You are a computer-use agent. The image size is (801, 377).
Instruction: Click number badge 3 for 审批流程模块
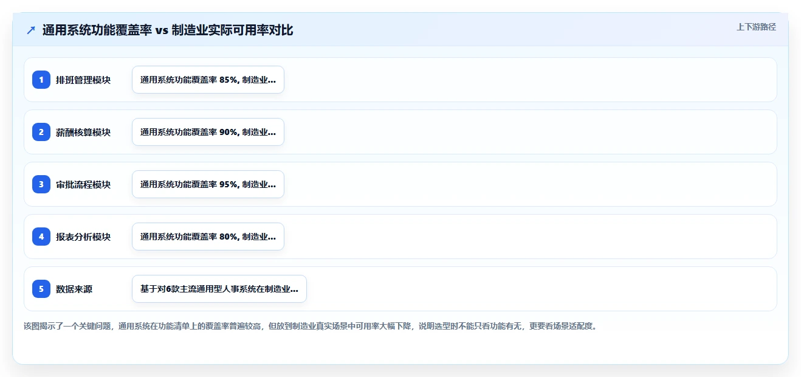coord(41,184)
